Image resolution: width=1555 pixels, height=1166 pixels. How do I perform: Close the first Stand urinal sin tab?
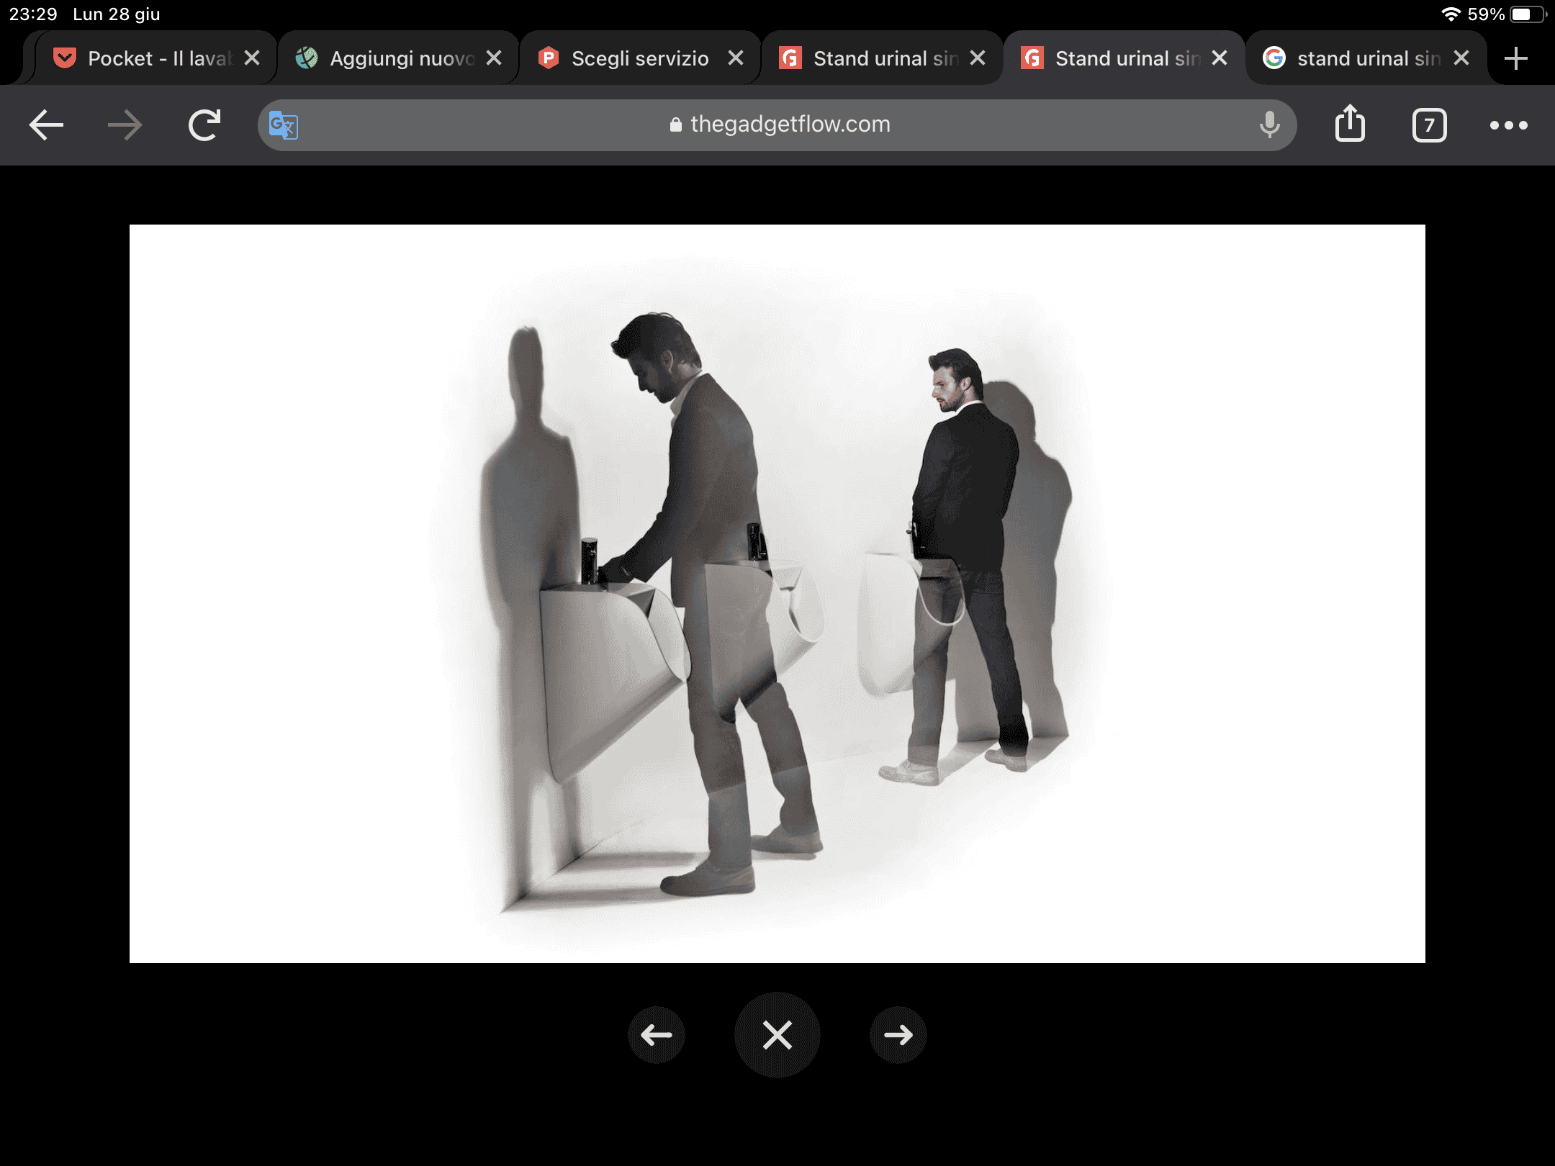coord(978,58)
